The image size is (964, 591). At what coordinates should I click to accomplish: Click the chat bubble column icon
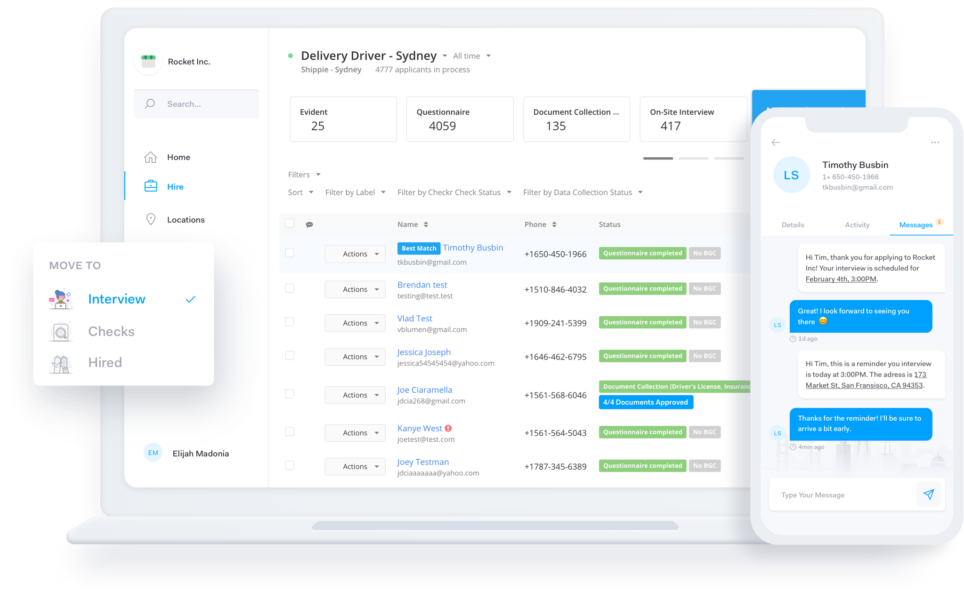click(x=309, y=224)
